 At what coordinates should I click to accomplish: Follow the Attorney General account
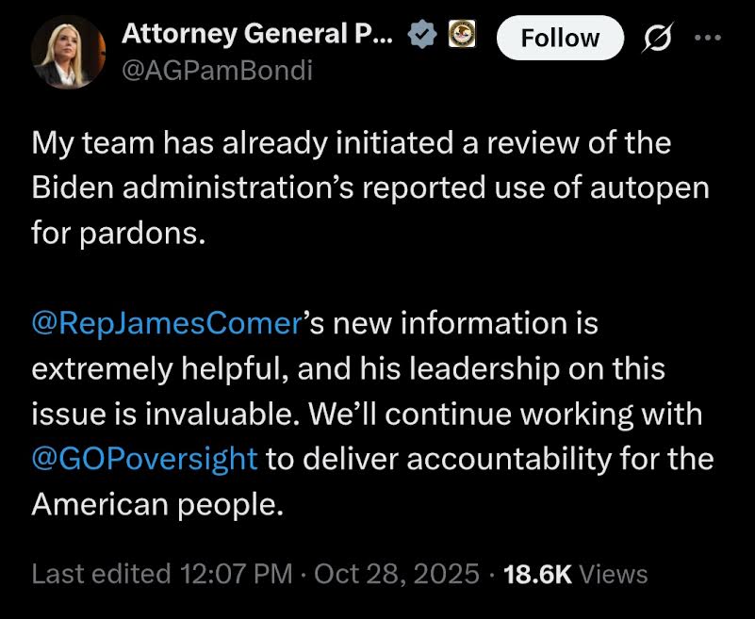coord(560,38)
